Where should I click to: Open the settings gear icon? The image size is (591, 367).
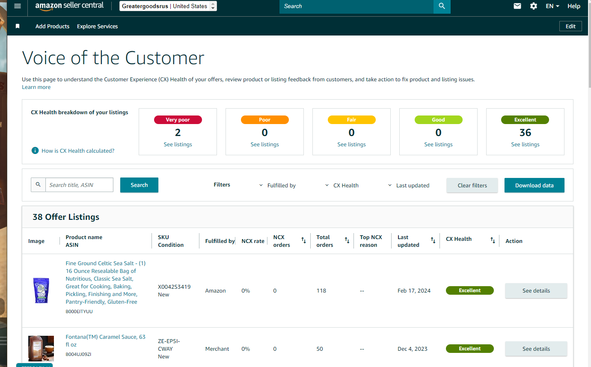click(x=534, y=6)
